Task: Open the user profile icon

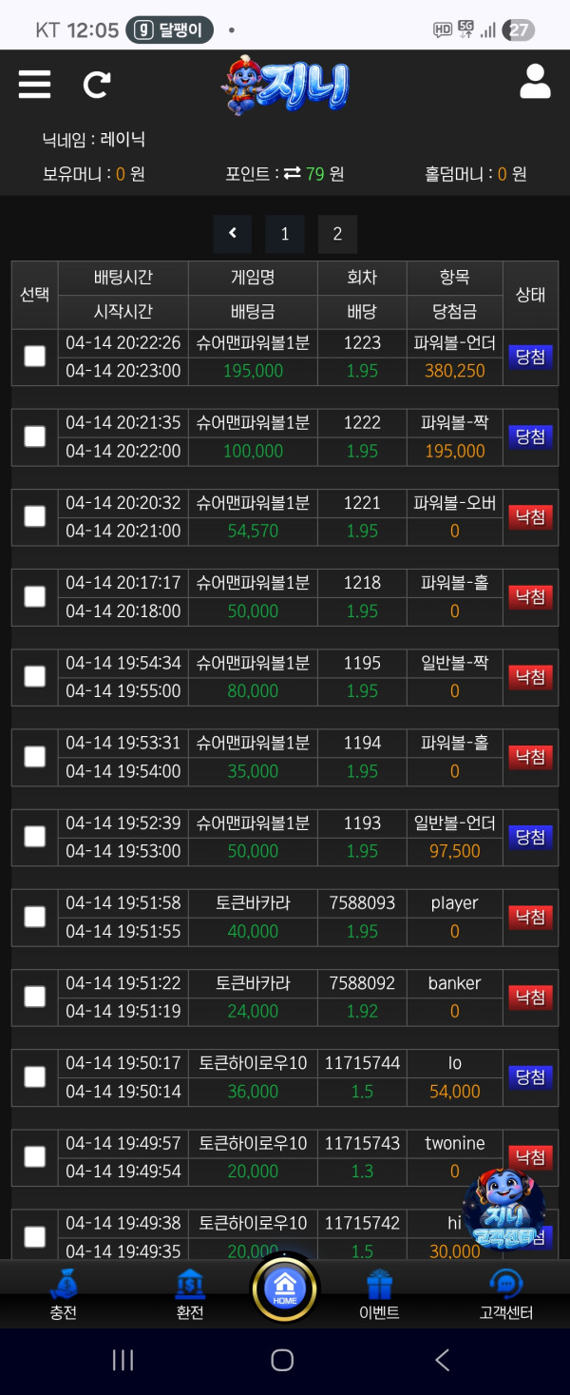Action: 535,82
